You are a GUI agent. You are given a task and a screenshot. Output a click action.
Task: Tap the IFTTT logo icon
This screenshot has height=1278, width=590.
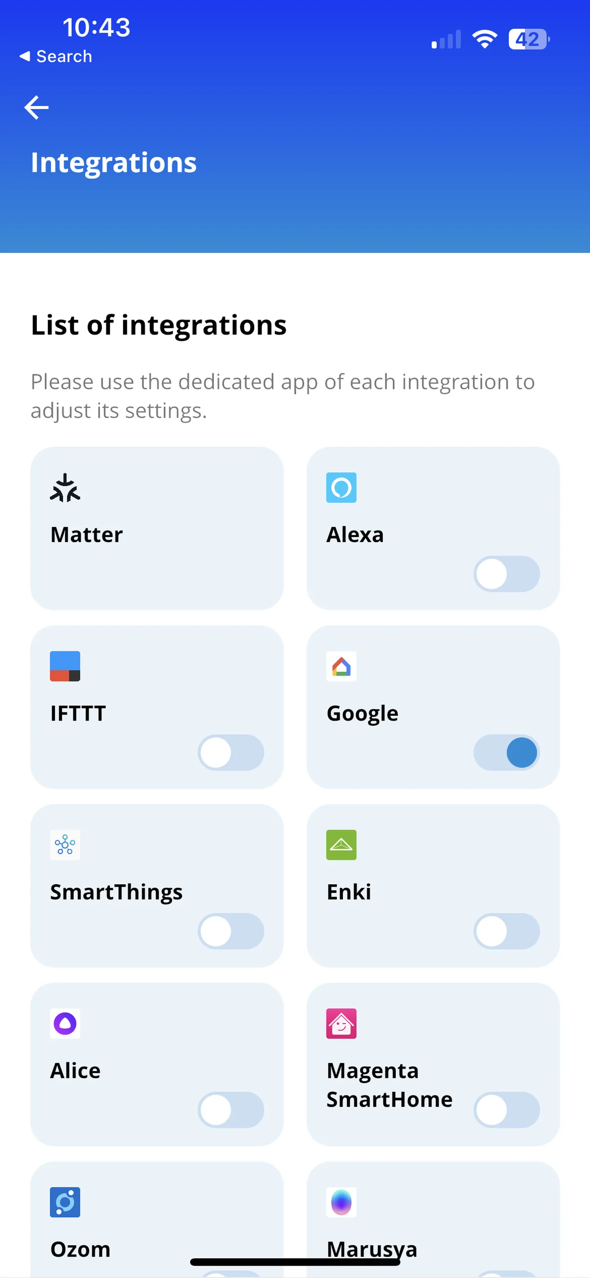point(65,666)
